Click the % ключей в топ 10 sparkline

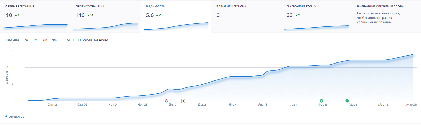316,28
